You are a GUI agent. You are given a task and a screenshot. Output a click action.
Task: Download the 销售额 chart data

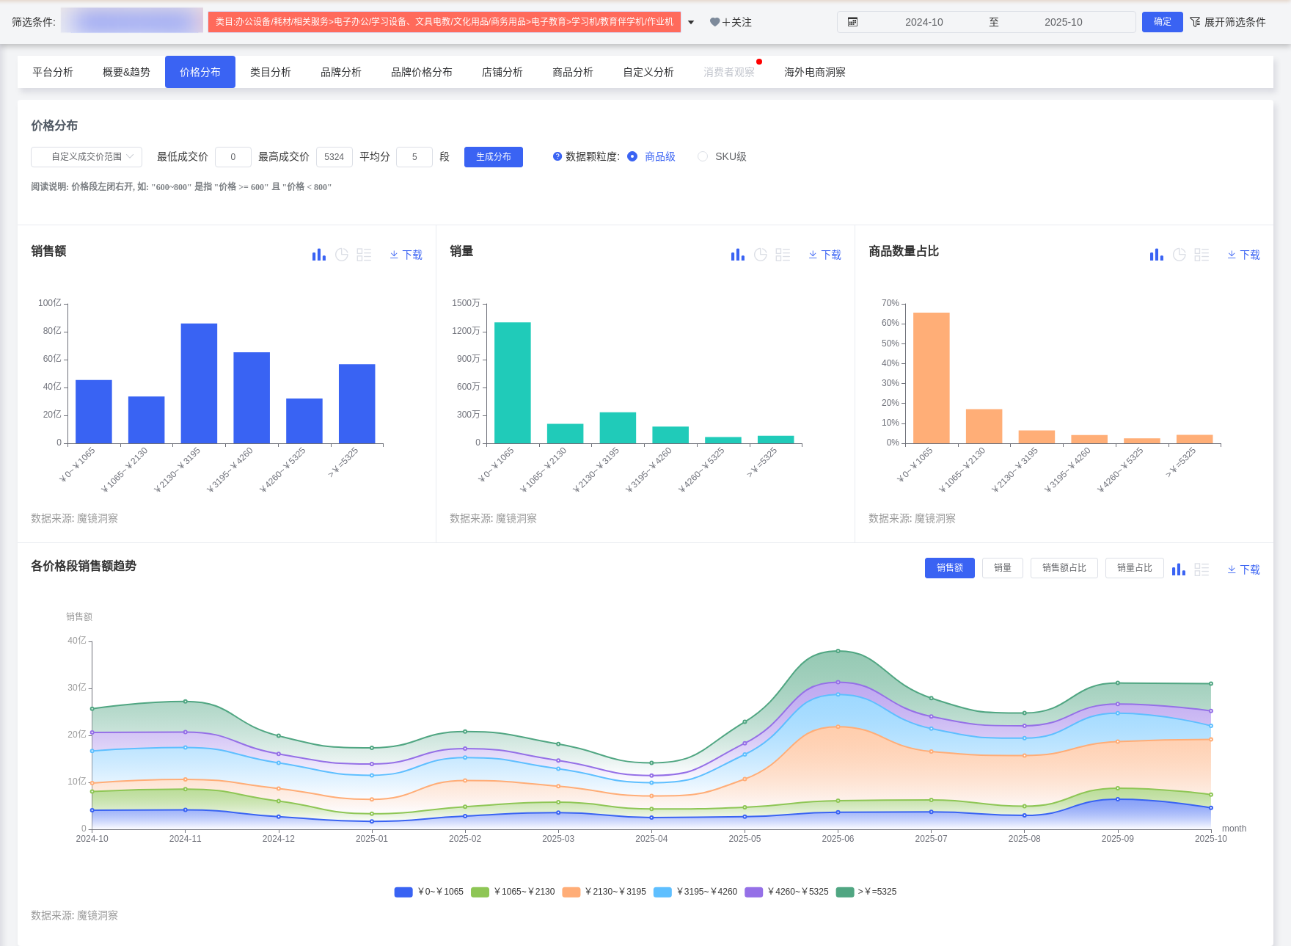(406, 255)
